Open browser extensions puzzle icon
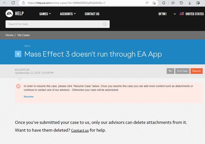The image size is (205, 144). (x=164, y=3)
